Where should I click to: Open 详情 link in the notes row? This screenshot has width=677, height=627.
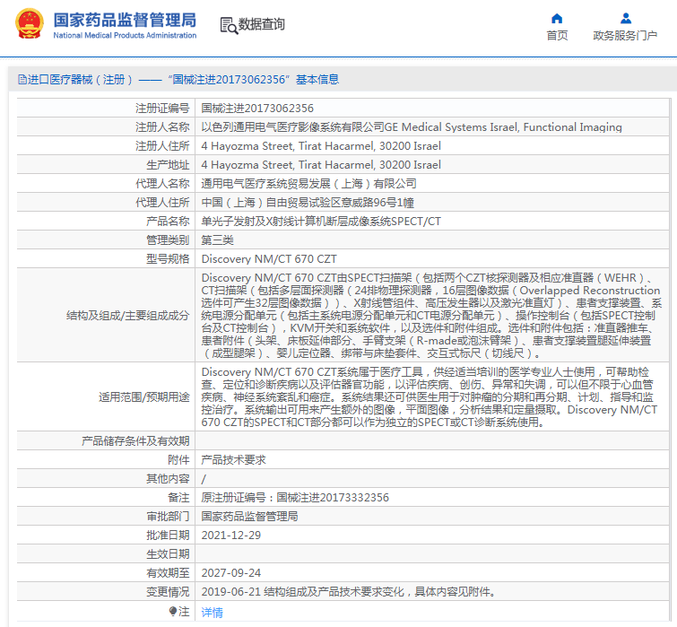coord(212,613)
